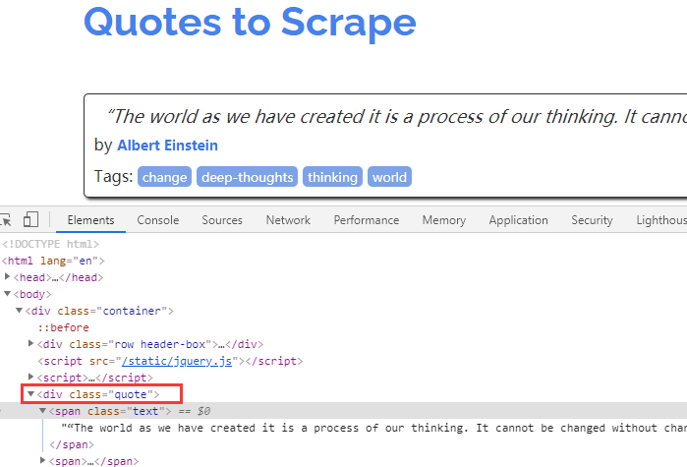This screenshot has height=467, width=687.
Task: Toggle the device toolbar icon
Action: coord(31,220)
